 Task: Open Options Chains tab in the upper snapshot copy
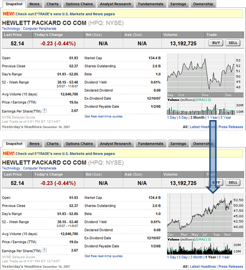(79, 4)
